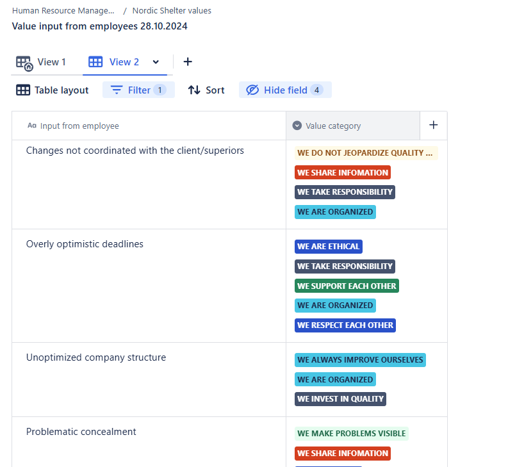This screenshot has height=467, width=508.
Task: Click the hidden field count badge 4
Action: [x=316, y=90]
